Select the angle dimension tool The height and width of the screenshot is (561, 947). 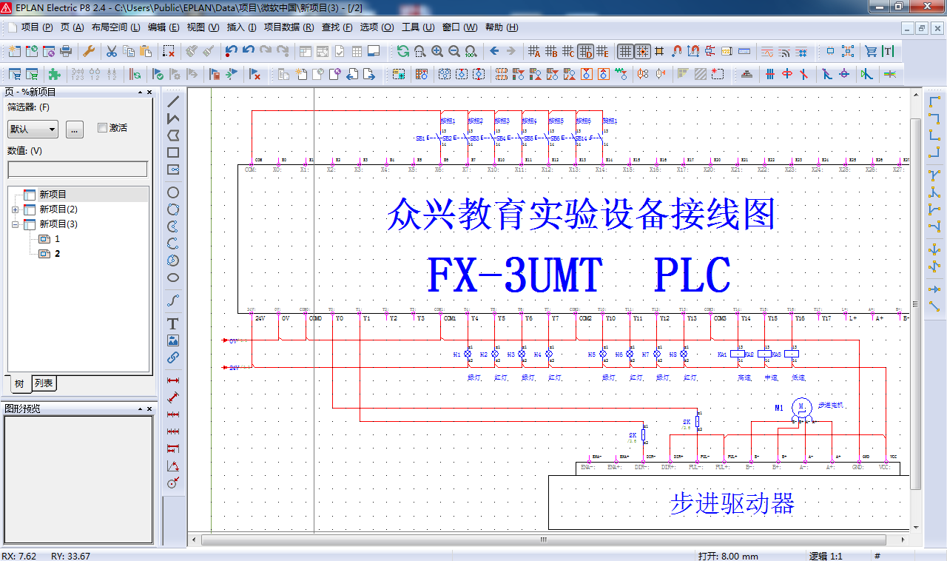coord(173,466)
